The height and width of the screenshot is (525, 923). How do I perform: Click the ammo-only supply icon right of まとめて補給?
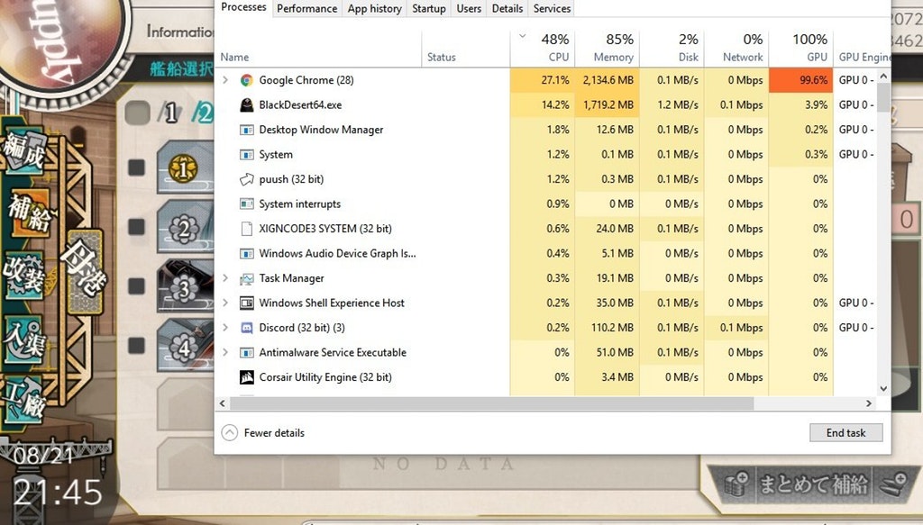pos(893,484)
